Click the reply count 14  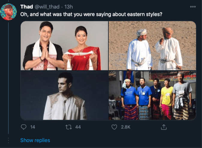(x=33, y=127)
